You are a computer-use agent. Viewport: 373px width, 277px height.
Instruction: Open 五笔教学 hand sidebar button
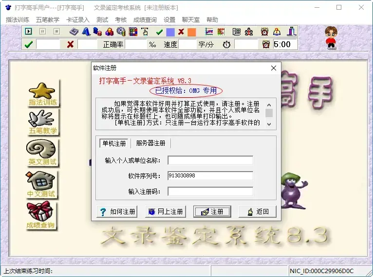point(43,122)
